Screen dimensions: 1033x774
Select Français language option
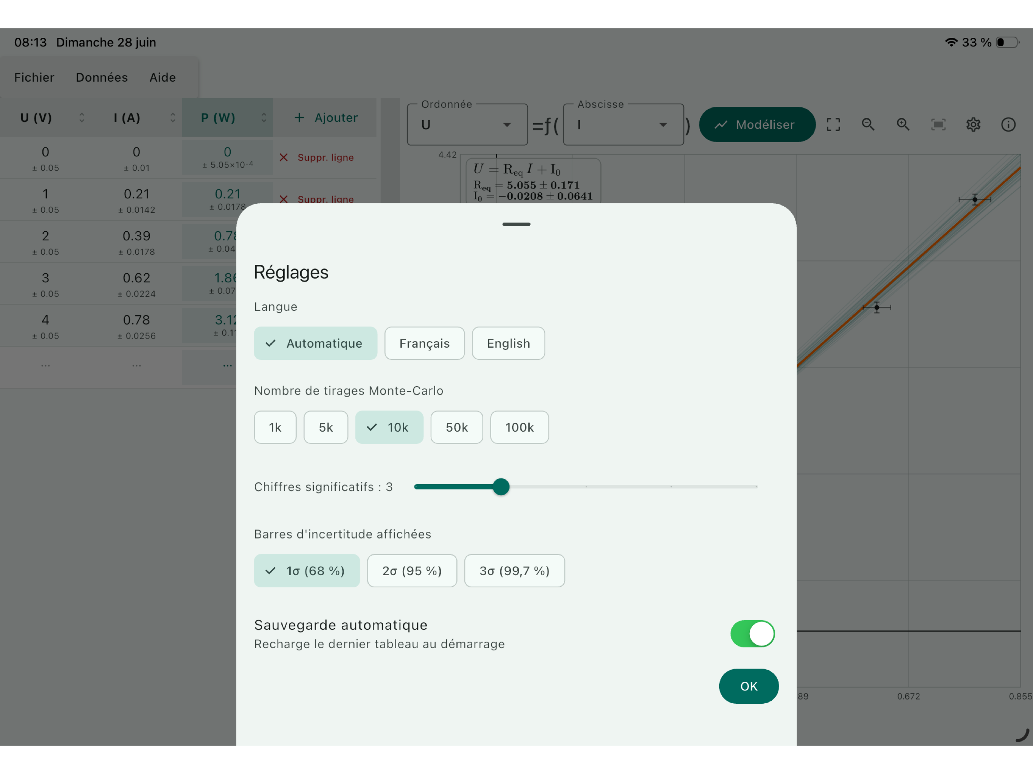(x=424, y=343)
